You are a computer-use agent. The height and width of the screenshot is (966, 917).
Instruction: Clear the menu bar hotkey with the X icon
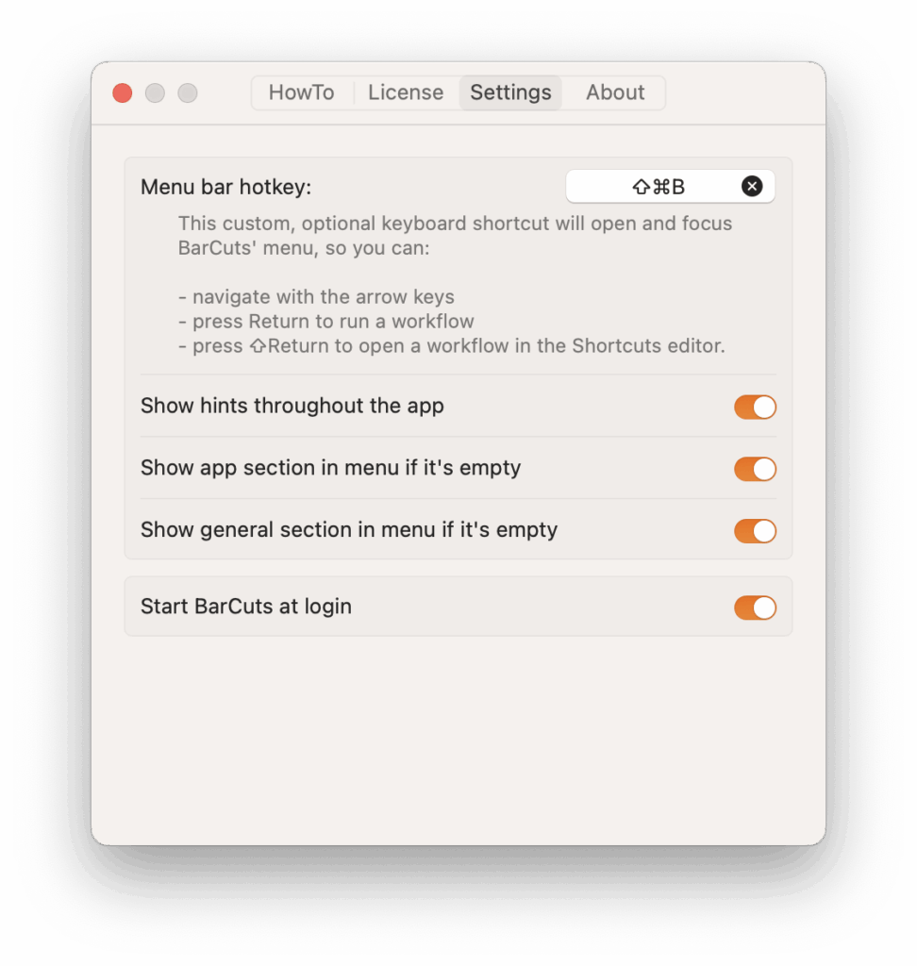(x=751, y=186)
